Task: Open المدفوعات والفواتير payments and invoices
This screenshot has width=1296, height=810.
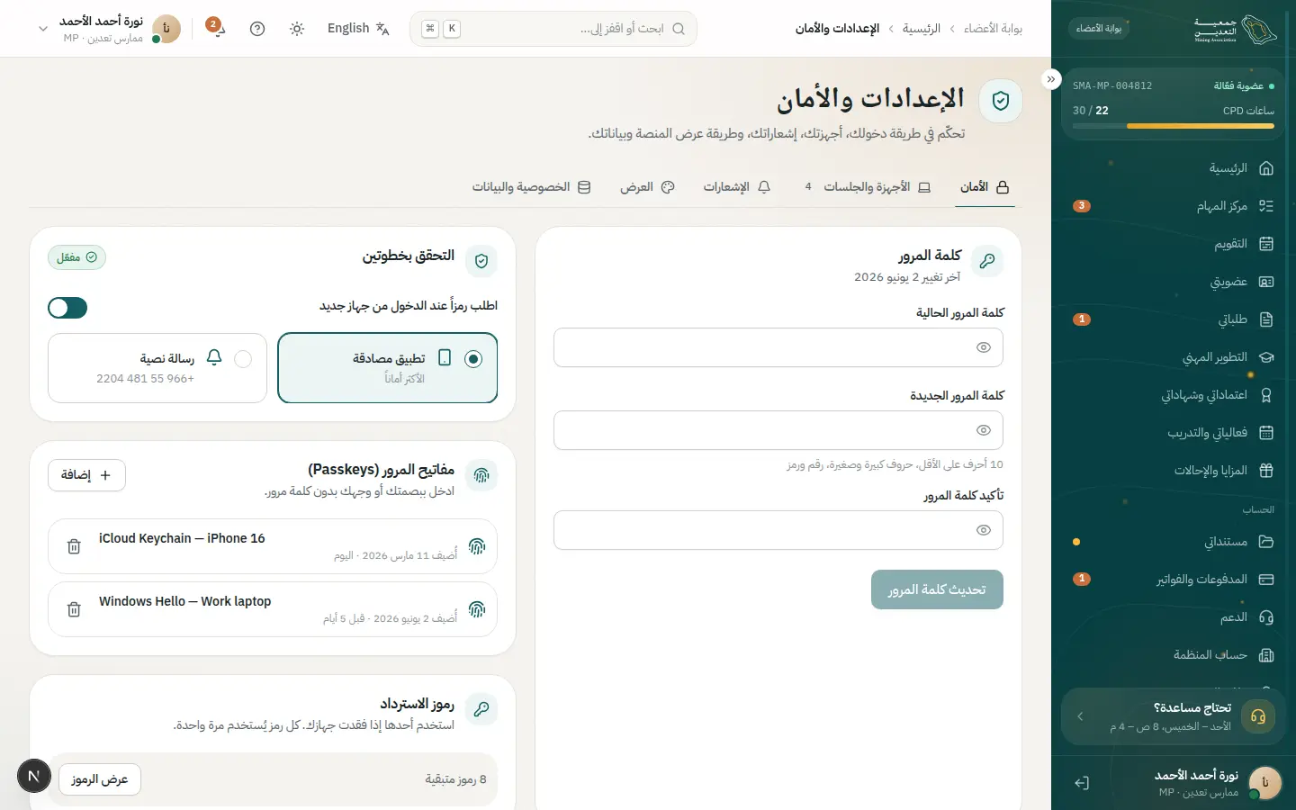Action: pos(1174,580)
